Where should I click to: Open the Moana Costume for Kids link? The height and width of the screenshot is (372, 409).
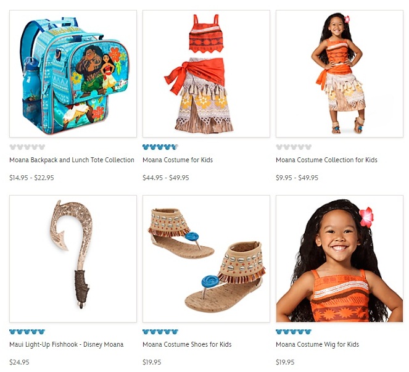click(x=178, y=160)
